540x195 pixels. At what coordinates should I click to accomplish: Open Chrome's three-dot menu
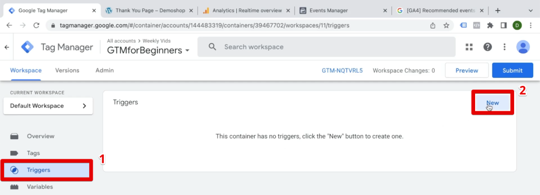pos(531,25)
